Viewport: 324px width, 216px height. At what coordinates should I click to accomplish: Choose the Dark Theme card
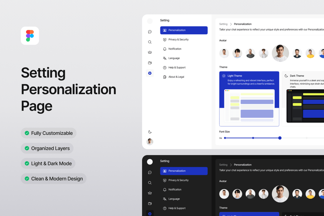pos(303,99)
